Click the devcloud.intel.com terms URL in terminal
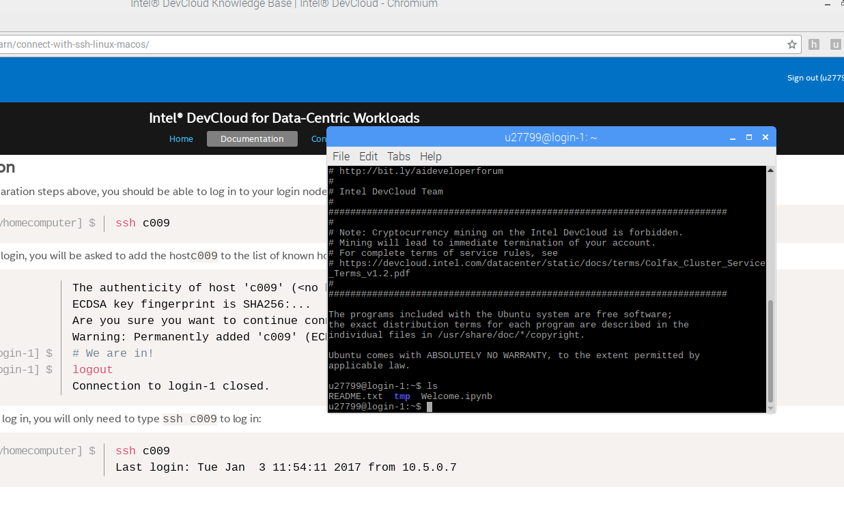Viewport: 844px width, 511px height. pos(547,268)
